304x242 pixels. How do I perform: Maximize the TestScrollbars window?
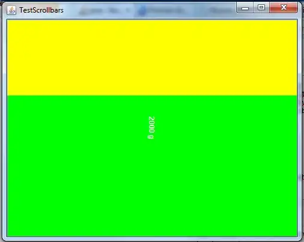(x=261, y=8)
